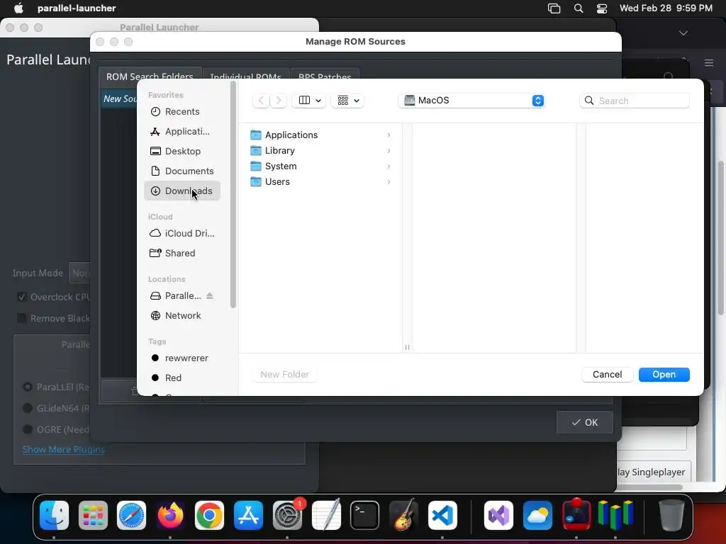Screen dimensions: 726x544
Task: Open GarageBand from the dock
Action: point(403,516)
